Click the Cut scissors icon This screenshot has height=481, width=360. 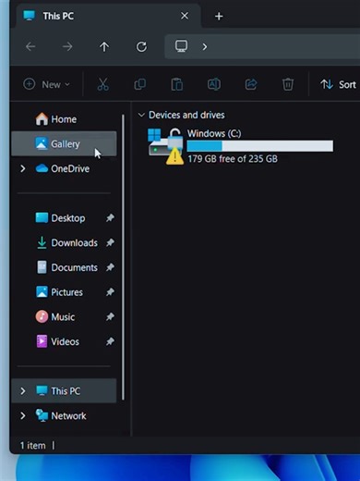102,84
